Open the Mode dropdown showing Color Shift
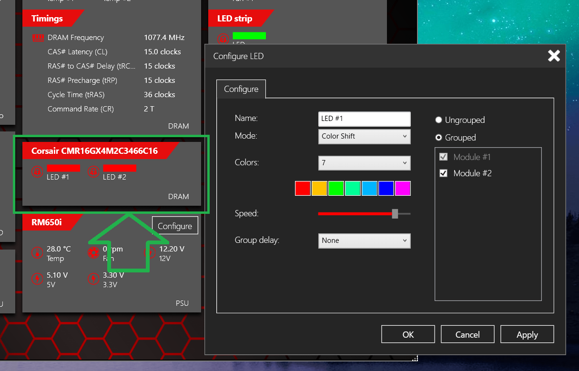579x371 pixels. click(364, 136)
